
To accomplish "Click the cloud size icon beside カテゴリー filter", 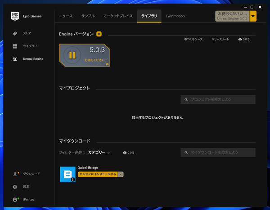I will (x=125, y=153).
